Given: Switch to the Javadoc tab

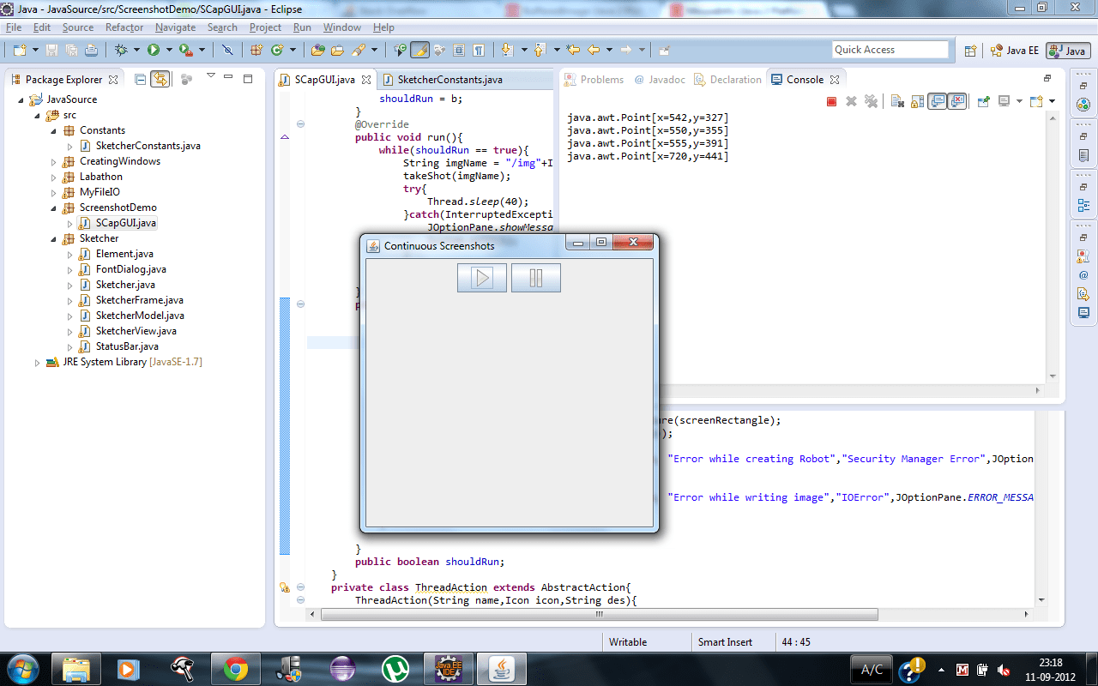Looking at the screenshot, I should click(x=659, y=80).
